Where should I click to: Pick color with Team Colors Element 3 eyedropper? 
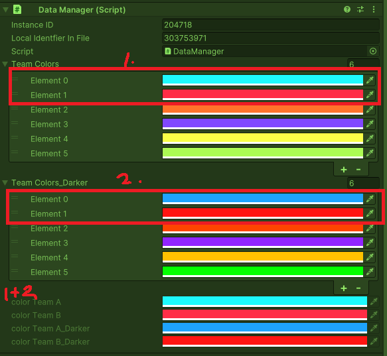[370, 124]
